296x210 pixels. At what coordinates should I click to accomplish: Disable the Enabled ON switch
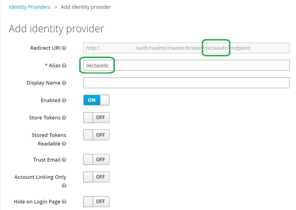coord(96,100)
